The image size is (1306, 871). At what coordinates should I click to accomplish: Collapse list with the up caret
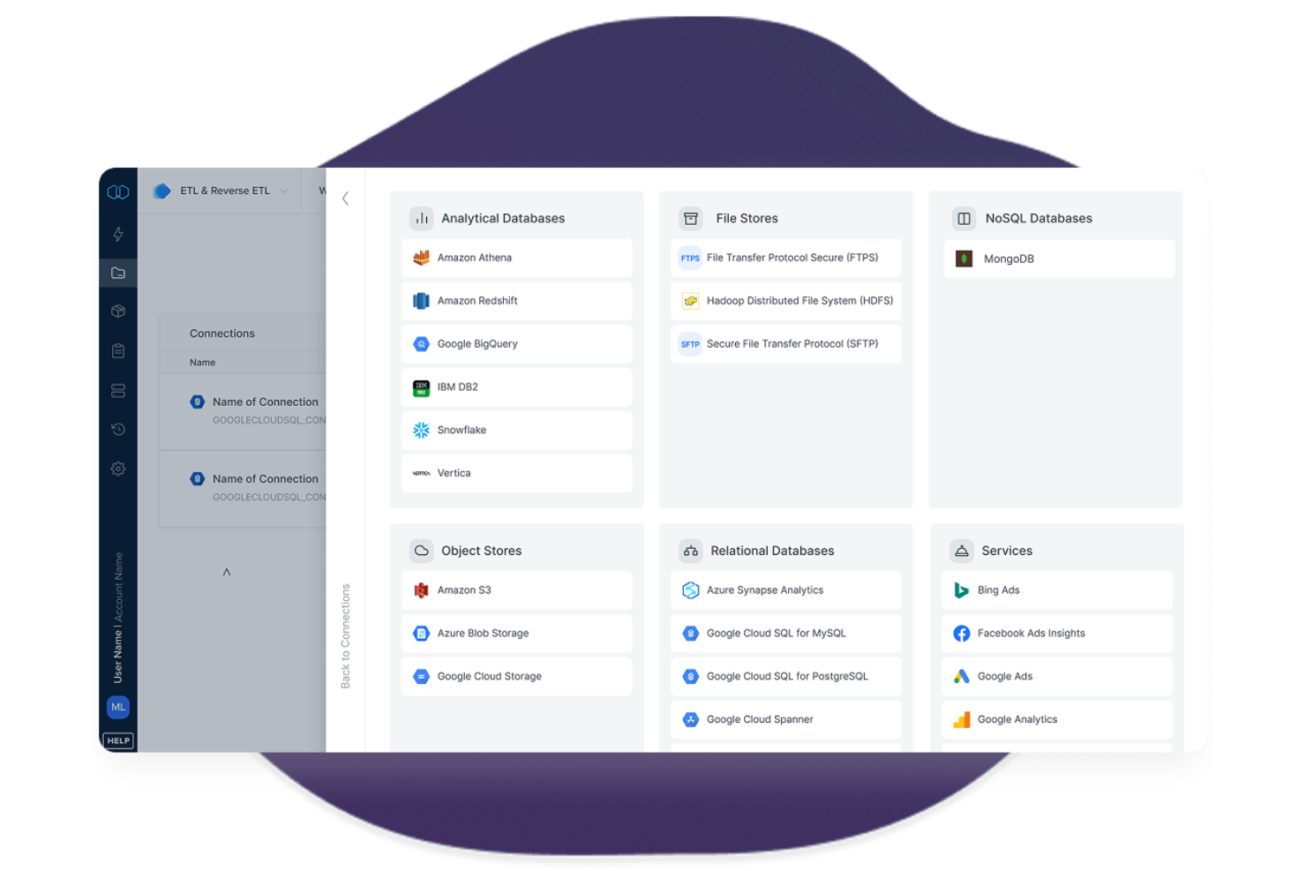227,572
